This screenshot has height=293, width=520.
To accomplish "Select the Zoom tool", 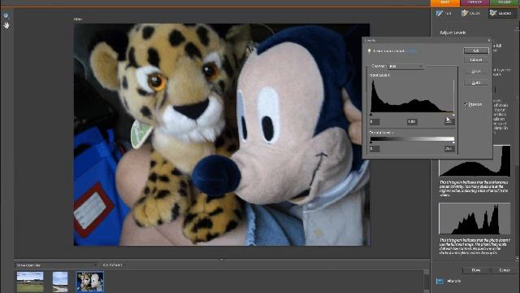I will (x=6, y=15).
